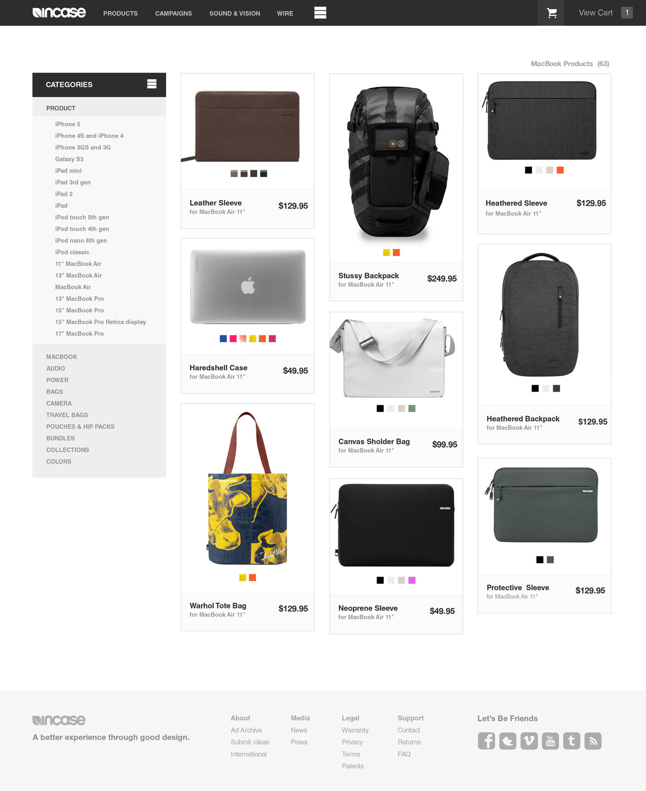646x791 pixels.
Task: Expand the AUDIO category section
Action: pos(56,368)
